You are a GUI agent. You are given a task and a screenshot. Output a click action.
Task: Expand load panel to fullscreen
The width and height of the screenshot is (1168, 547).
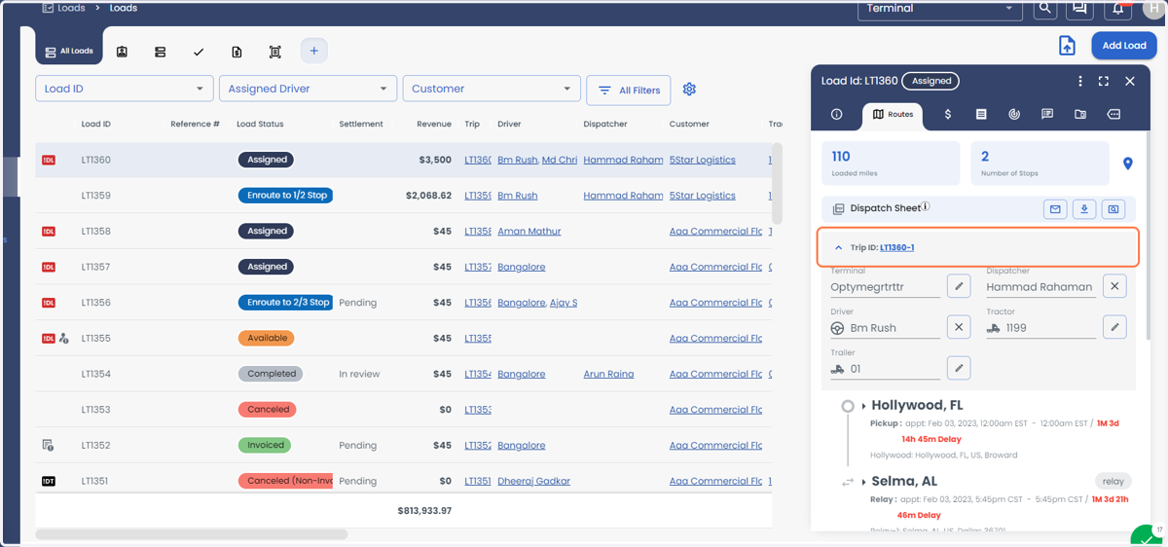1104,81
